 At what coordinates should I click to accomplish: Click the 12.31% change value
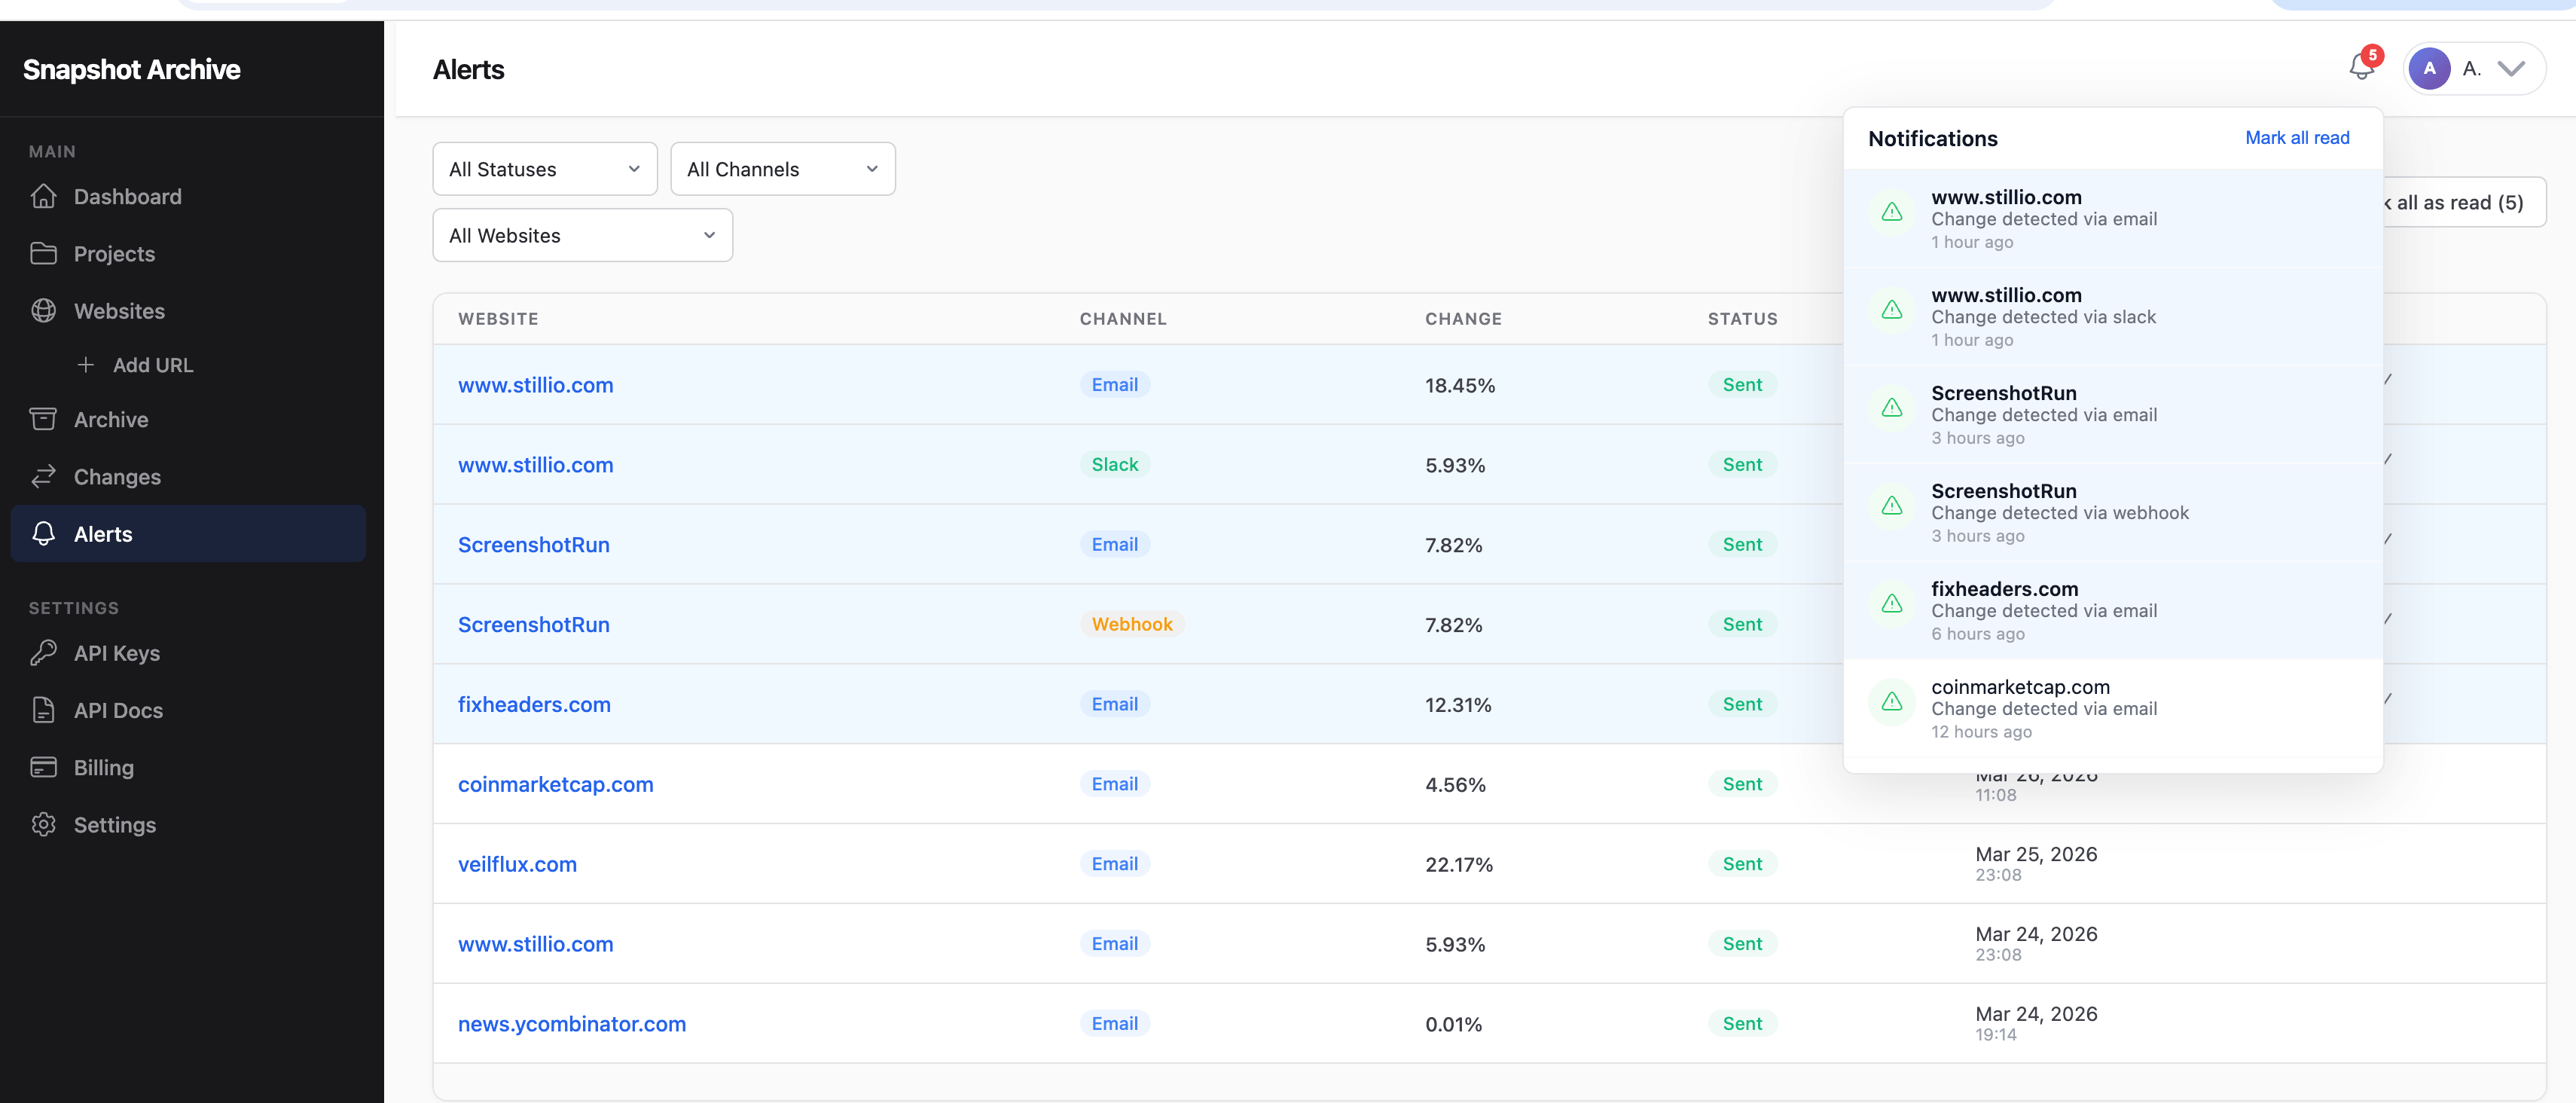(1458, 705)
